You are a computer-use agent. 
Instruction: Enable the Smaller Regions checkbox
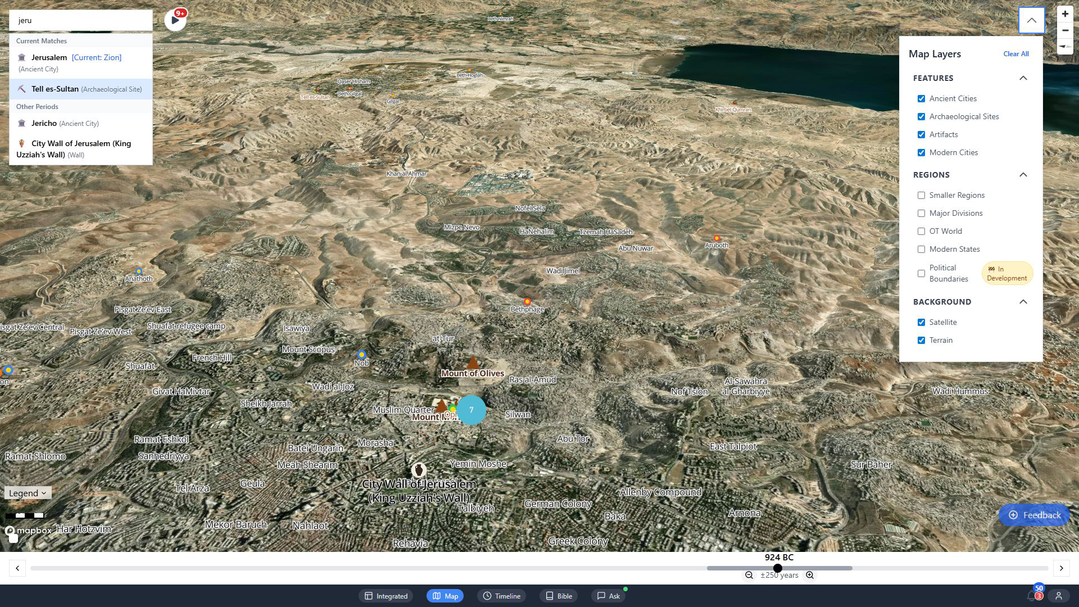tap(921, 195)
